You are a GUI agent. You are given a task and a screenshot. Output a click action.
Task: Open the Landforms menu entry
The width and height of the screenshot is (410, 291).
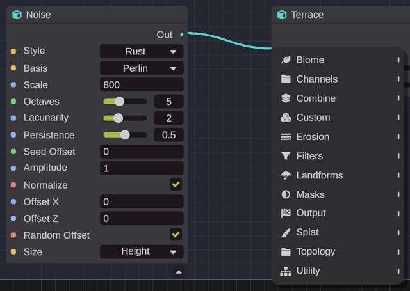[x=340, y=175]
